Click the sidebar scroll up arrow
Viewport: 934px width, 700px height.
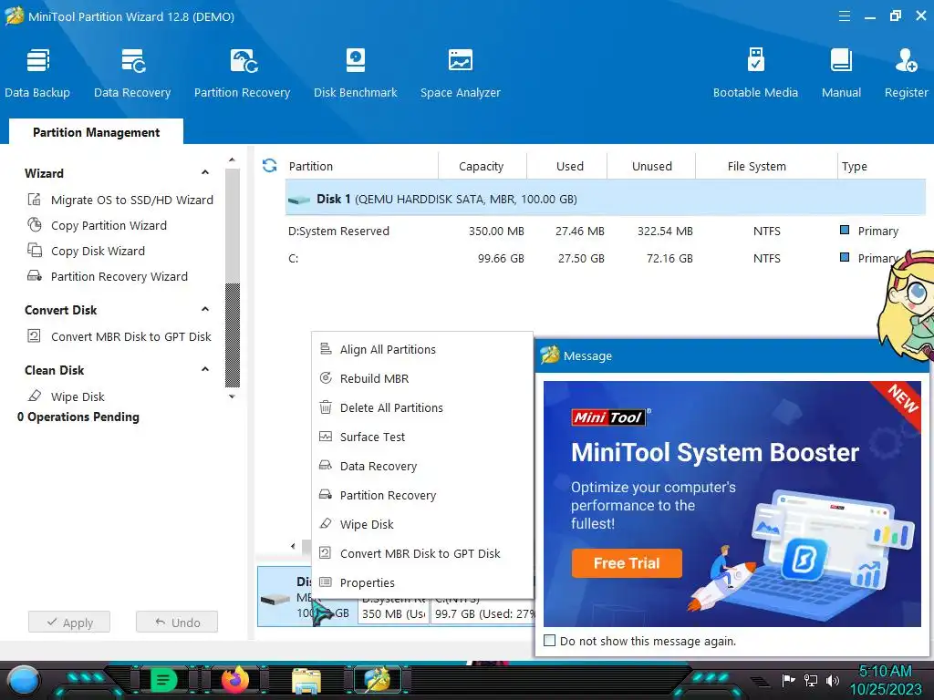pos(232,160)
